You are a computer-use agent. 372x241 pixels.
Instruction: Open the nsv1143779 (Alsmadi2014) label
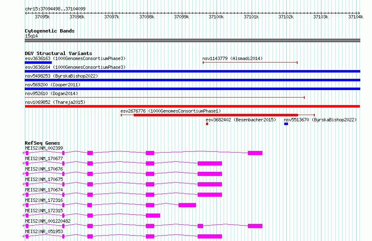232,58
